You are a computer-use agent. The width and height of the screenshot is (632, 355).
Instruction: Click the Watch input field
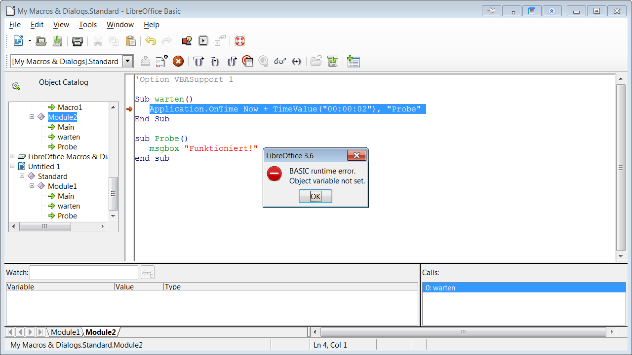click(84, 272)
